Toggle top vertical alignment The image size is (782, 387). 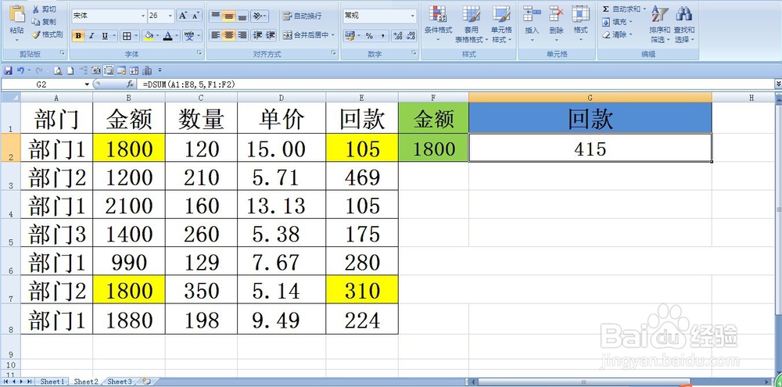click(216, 16)
